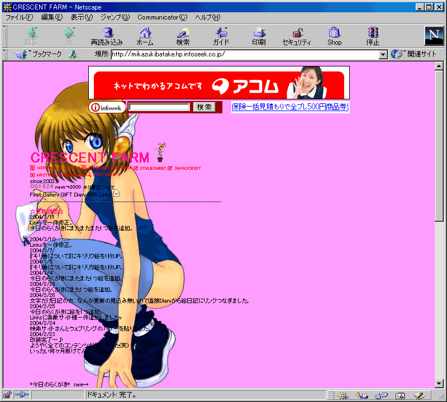Open the BBS link

coord(93,195)
